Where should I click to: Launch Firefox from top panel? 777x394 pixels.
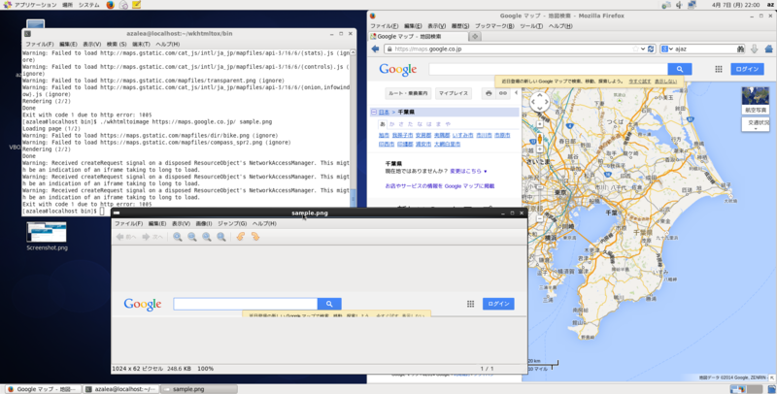[x=110, y=5]
